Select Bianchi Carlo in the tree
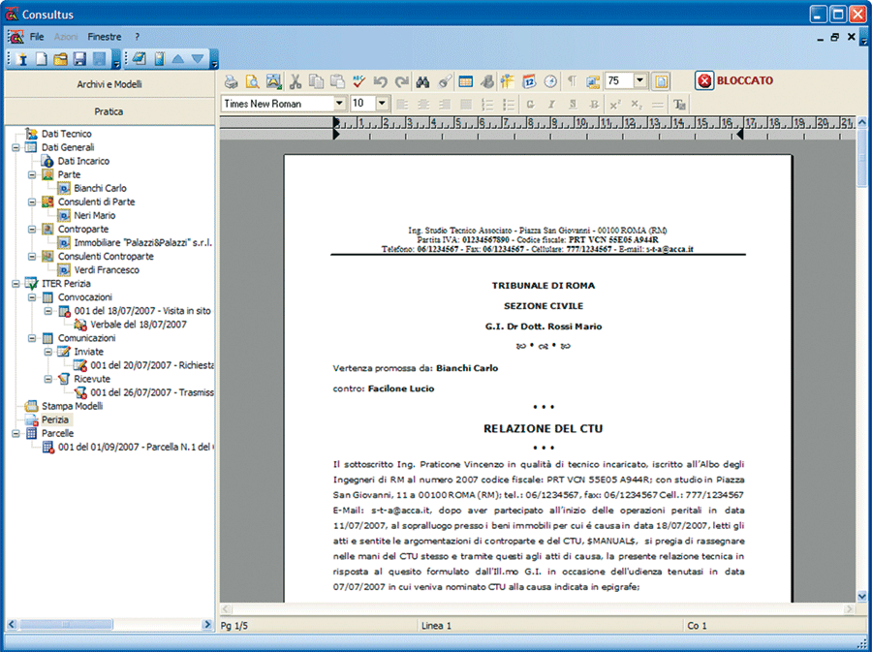Viewport: 872px width, 652px height. [100, 188]
